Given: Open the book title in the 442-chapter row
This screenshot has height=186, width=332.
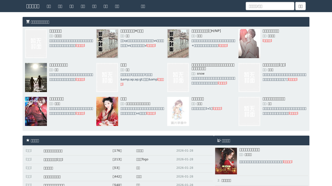Looking at the screenshot, I should (x=52, y=177).
